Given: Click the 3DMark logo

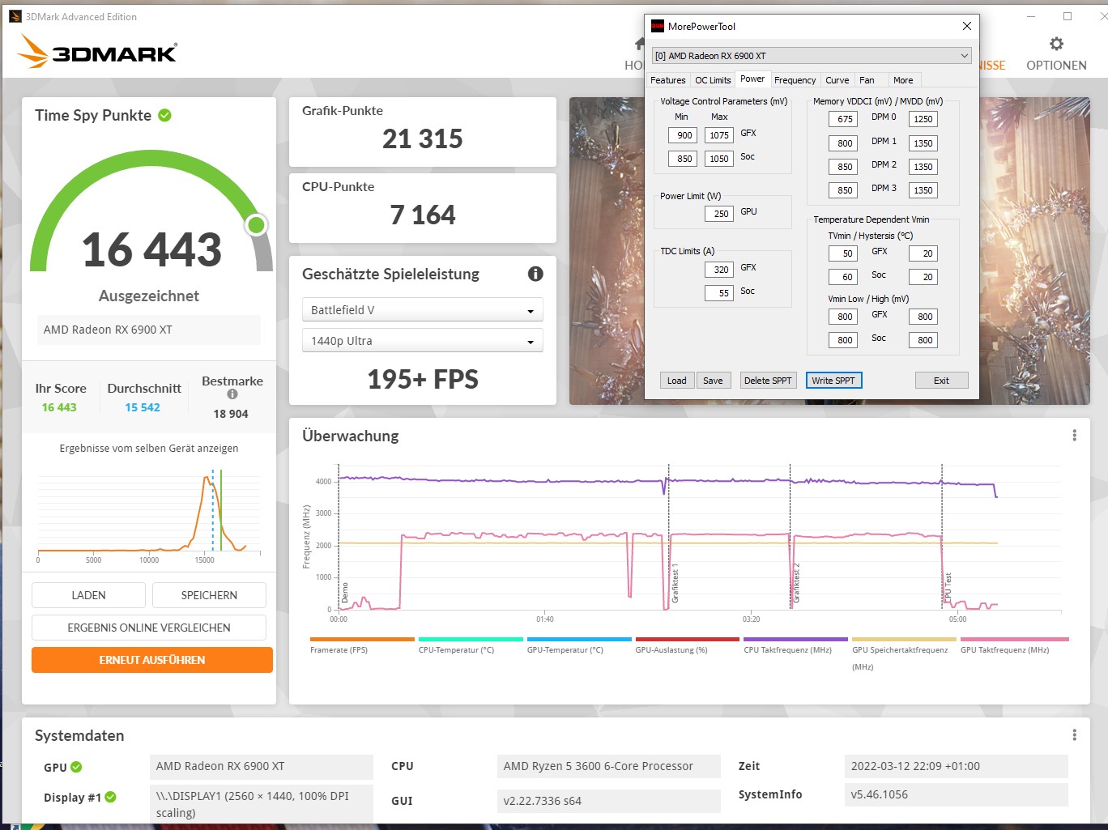Looking at the screenshot, I should (x=96, y=52).
